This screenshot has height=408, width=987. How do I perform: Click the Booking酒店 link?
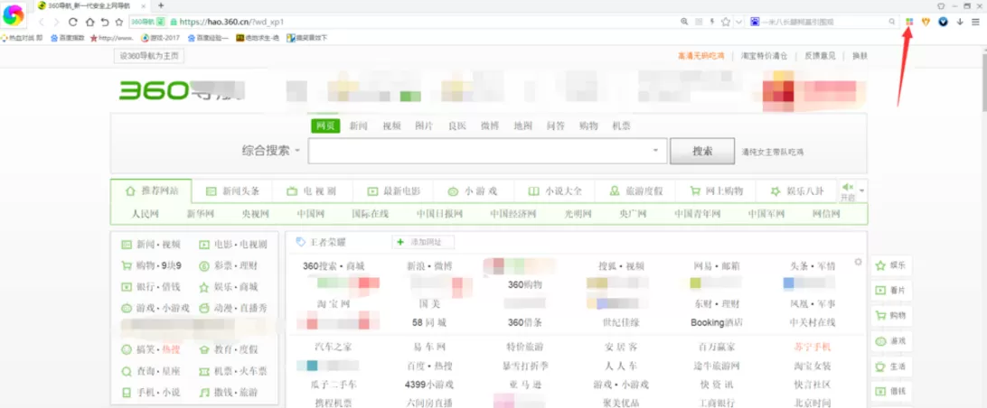tap(717, 322)
